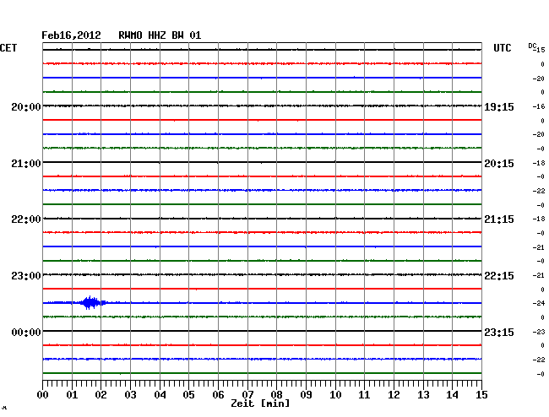Click the 04 minute axis label
The width and height of the screenshot is (549, 417).
click(160, 395)
